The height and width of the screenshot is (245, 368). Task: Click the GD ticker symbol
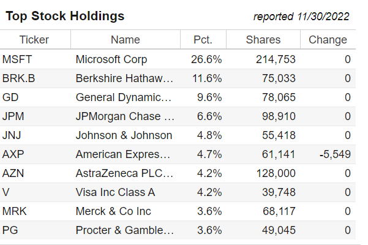point(10,97)
